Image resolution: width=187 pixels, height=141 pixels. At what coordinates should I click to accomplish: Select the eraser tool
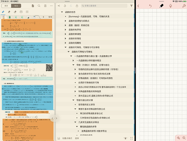[15, 12]
